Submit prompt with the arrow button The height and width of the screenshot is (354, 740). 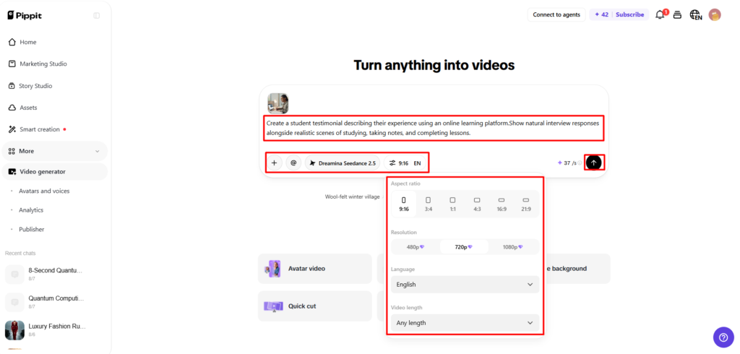click(x=594, y=163)
